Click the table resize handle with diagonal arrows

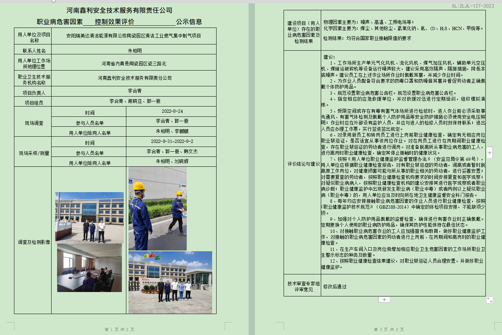click(489, 300)
